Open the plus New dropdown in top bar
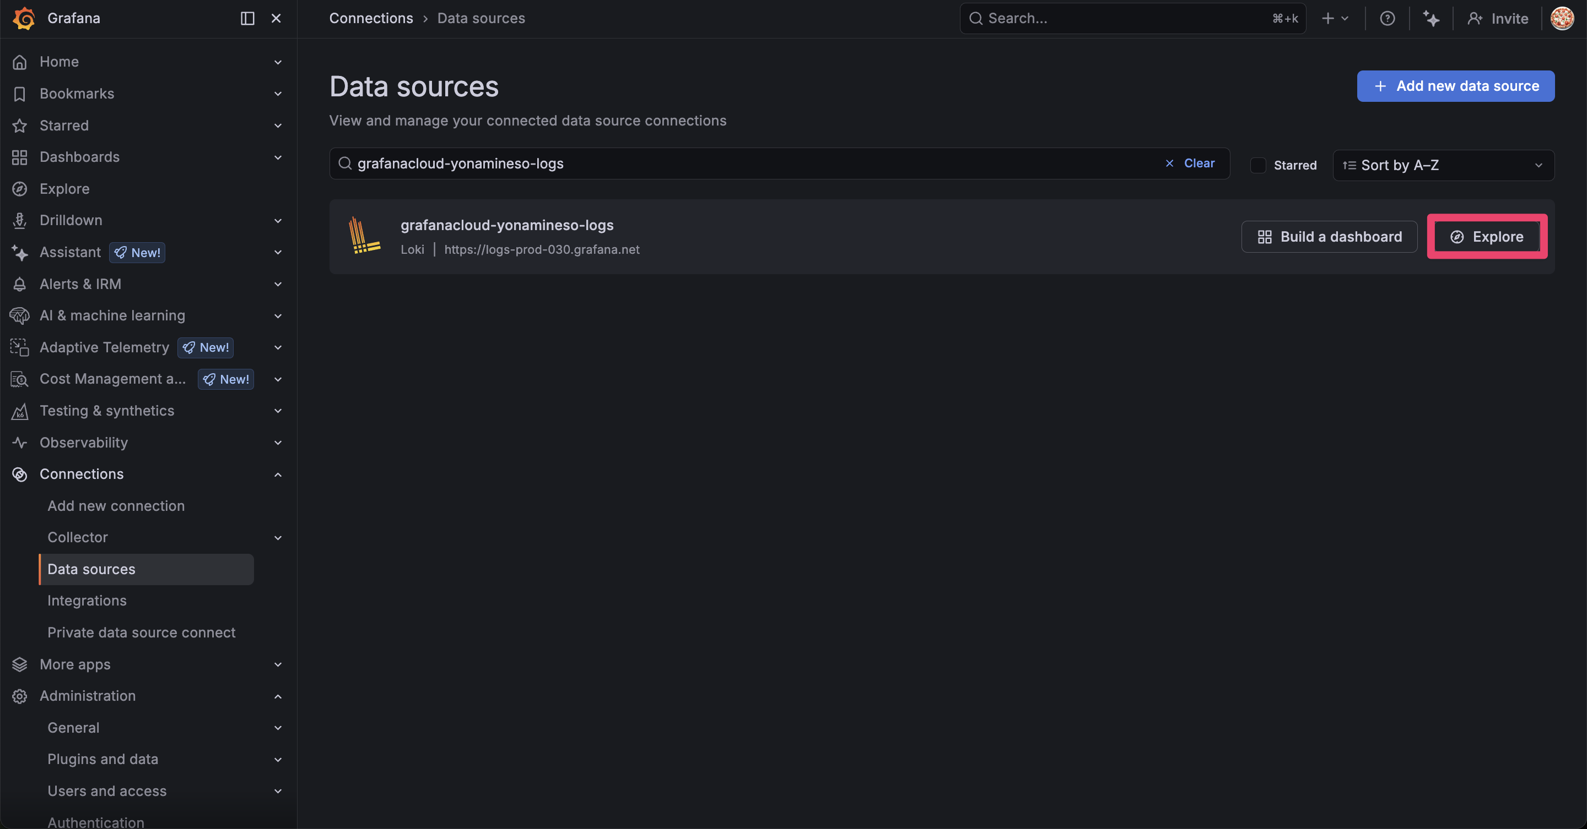 point(1335,19)
